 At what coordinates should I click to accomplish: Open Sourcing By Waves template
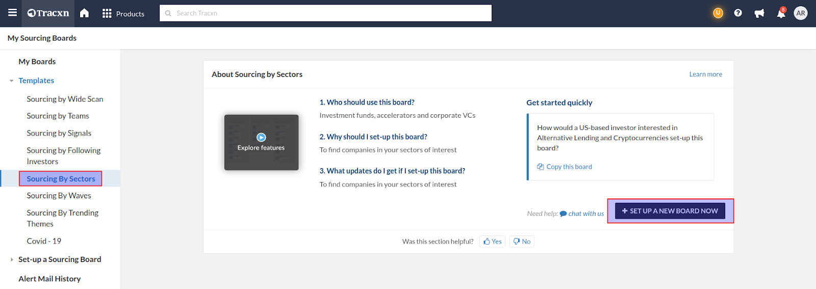click(x=59, y=196)
